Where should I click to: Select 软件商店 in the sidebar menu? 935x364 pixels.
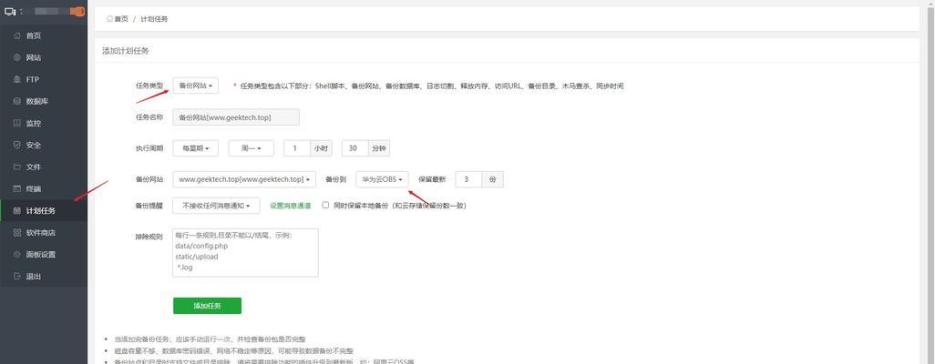point(40,232)
